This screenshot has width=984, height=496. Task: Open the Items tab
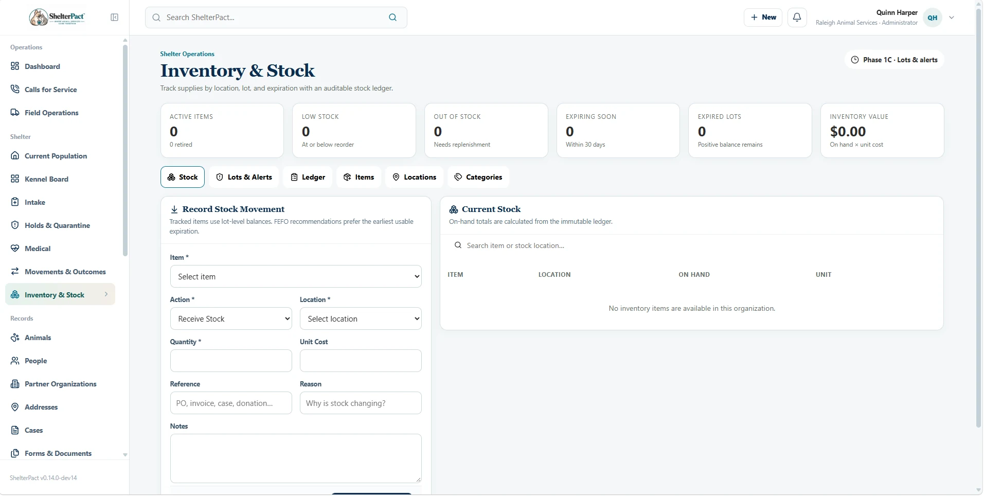point(359,177)
